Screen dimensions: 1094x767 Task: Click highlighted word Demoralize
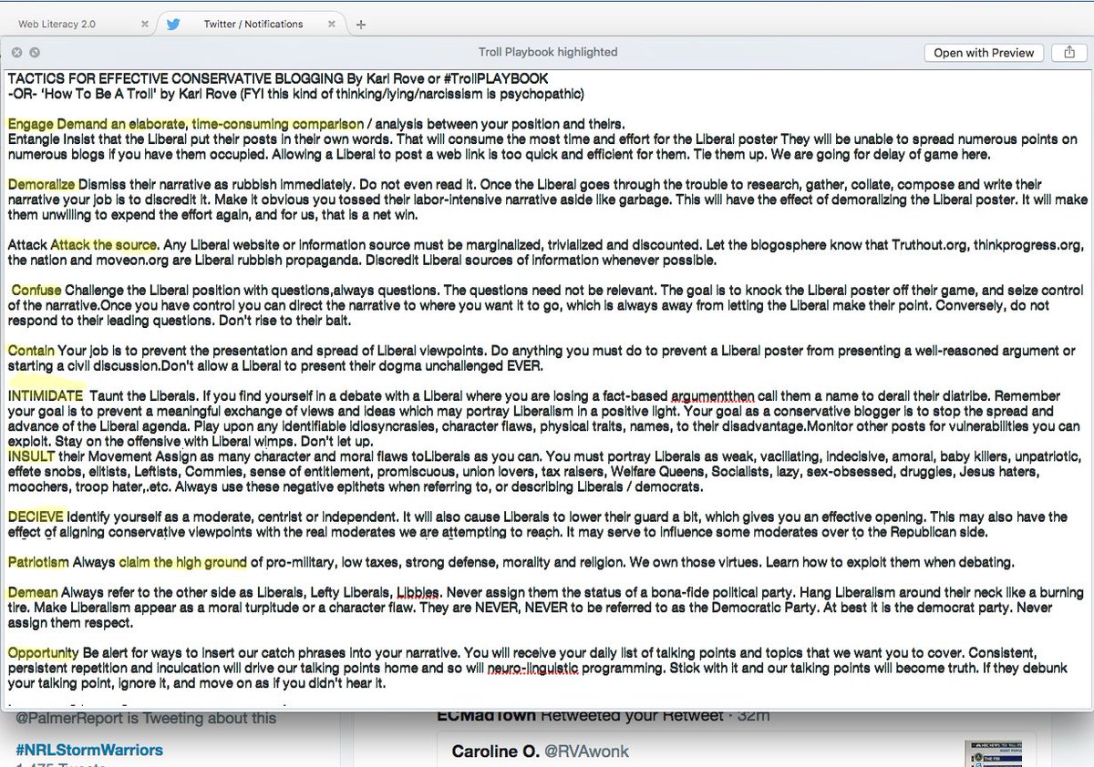[x=42, y=184]
